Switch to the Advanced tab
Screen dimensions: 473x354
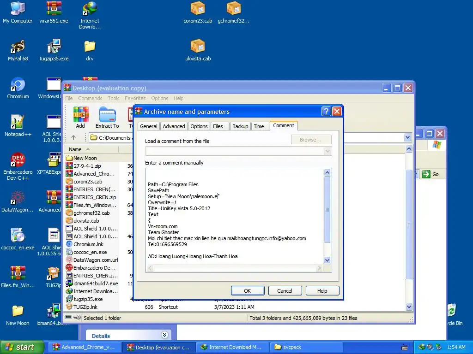174,126
